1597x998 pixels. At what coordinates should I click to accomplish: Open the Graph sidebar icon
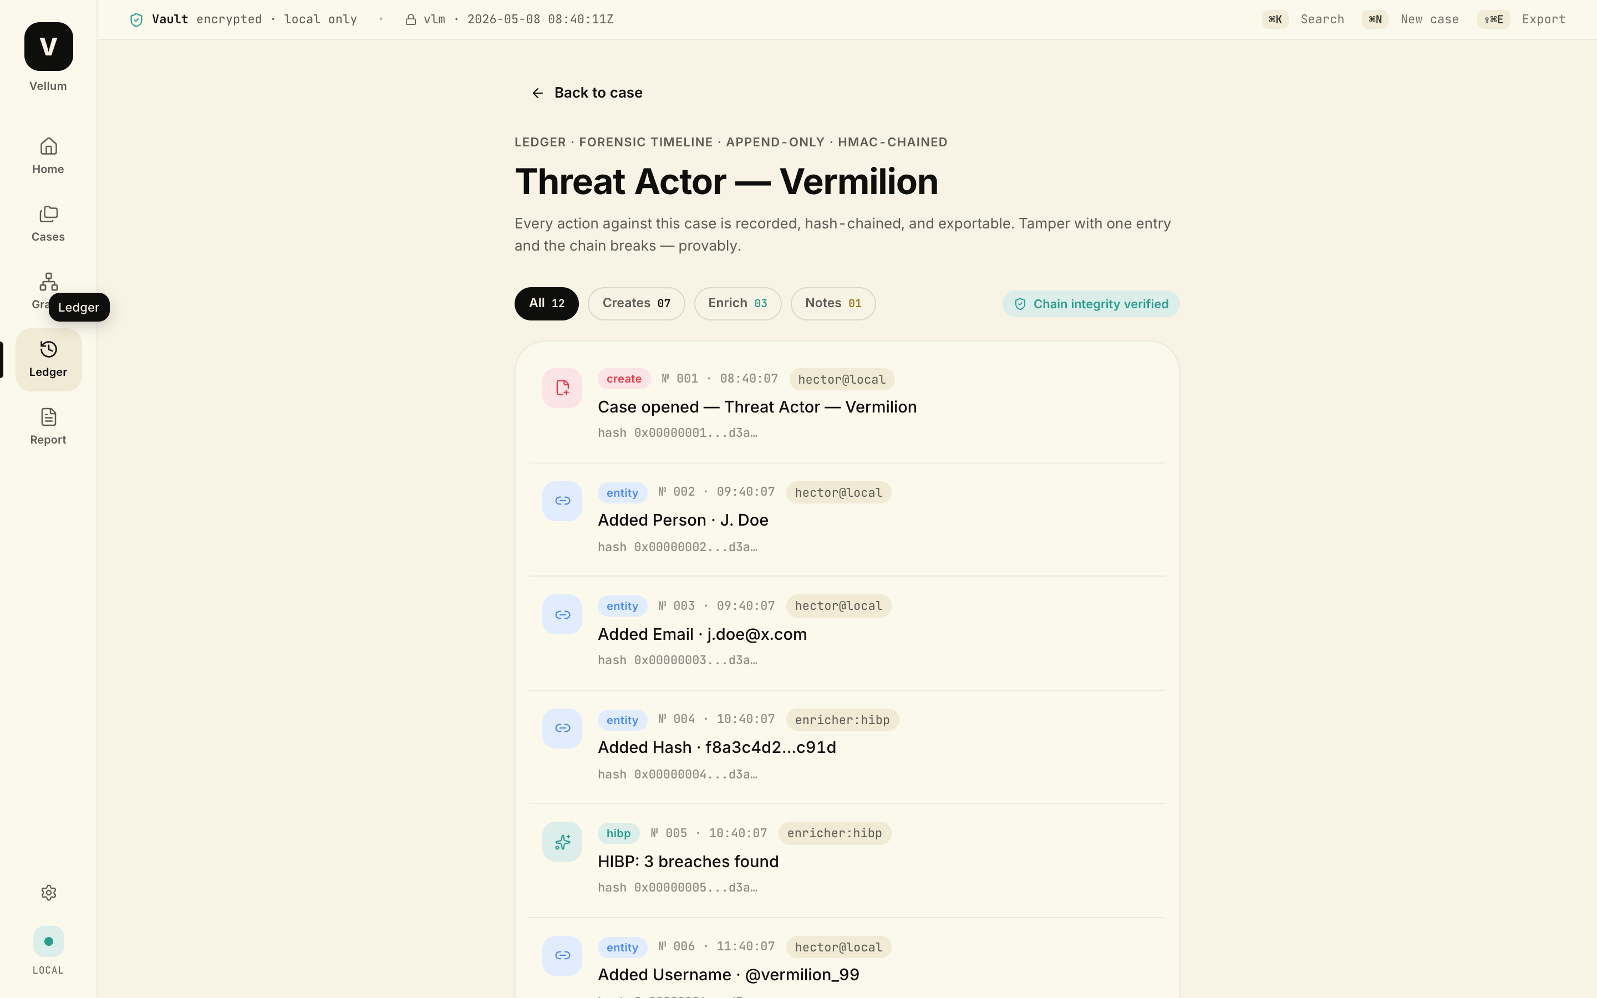coord(48,282)
